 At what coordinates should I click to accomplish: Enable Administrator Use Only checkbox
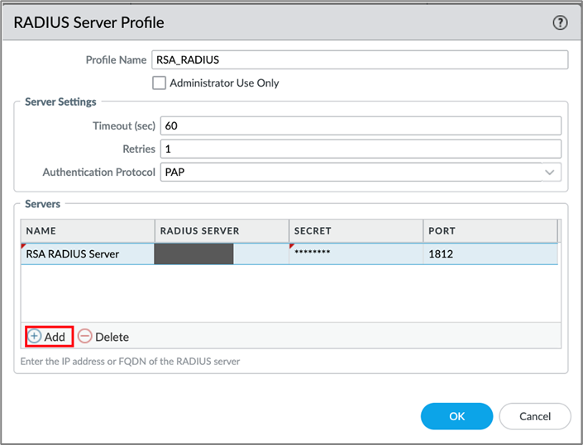[160, 83]
